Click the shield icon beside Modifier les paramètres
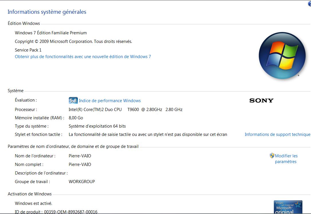This screenshot has height=214, width=311. (272, 156)
